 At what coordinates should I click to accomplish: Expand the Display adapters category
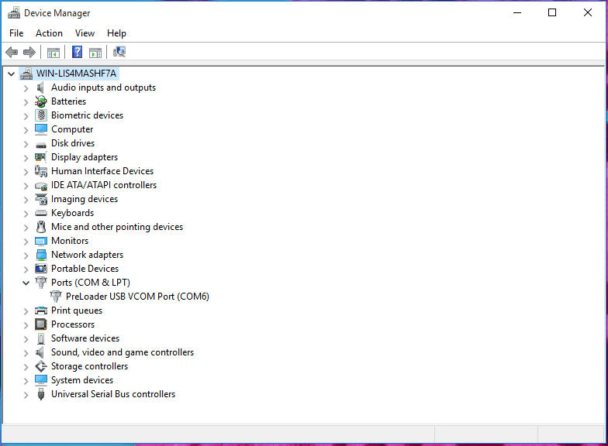point(26,158)
